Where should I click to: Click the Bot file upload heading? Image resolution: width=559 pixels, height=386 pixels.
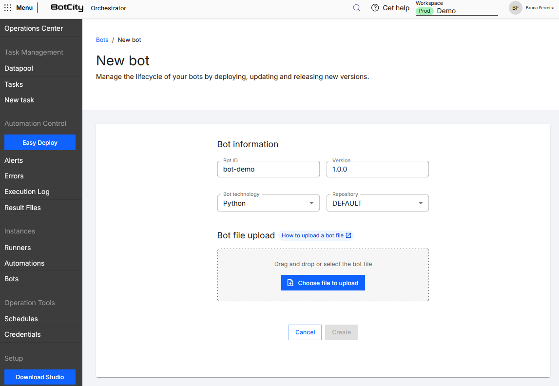pos(246,235)
